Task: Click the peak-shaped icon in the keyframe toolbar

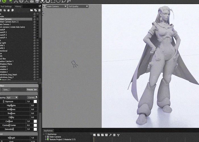Action: pos(106,135)
